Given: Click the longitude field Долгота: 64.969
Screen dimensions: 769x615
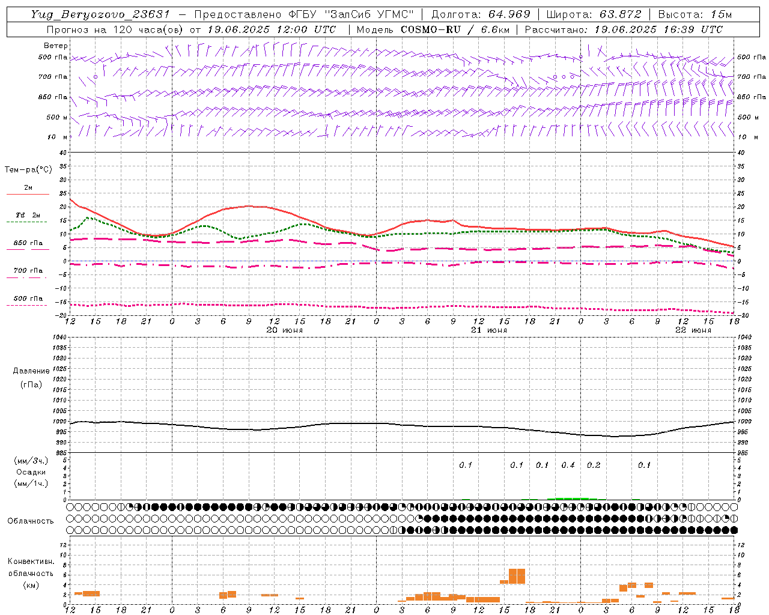Looking at the screenshot, I should click(x=481, y=14).
